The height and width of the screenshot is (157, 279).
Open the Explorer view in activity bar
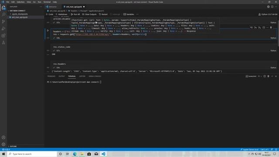pos(3,7)
